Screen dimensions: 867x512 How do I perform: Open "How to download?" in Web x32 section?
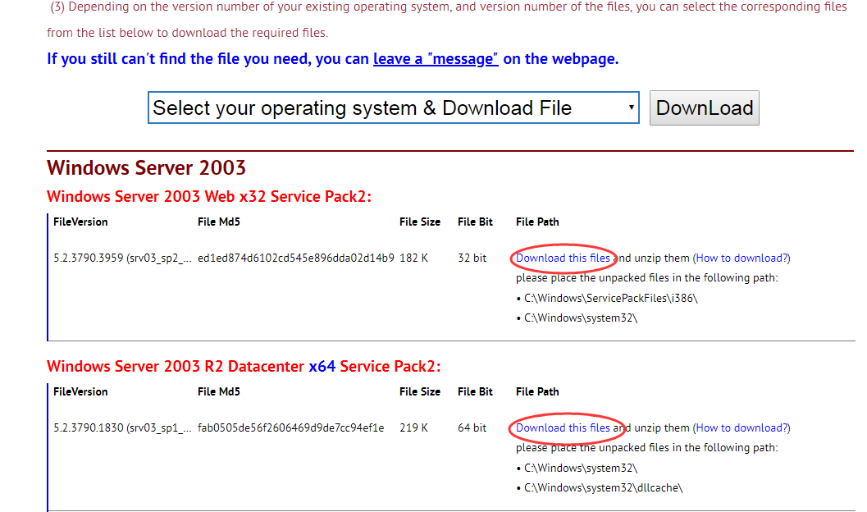(742, 258)
